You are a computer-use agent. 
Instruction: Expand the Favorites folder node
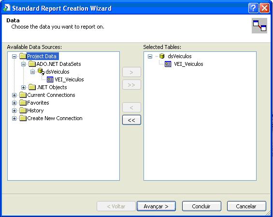pos(14,103)
